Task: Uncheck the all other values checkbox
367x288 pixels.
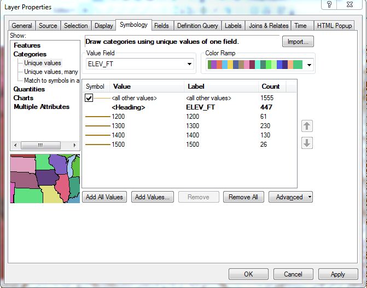Action: (x=89, y=98)
